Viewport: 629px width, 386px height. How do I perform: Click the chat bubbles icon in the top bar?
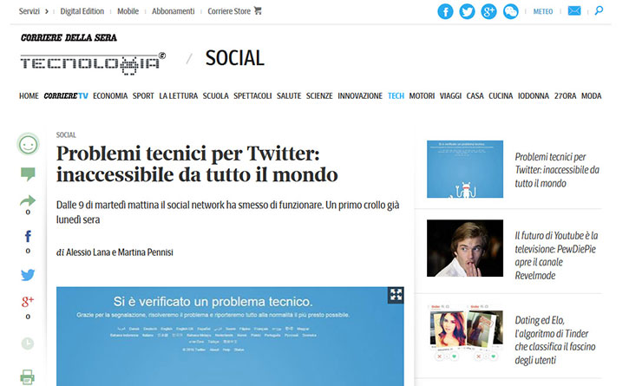[x=511, y=11]
